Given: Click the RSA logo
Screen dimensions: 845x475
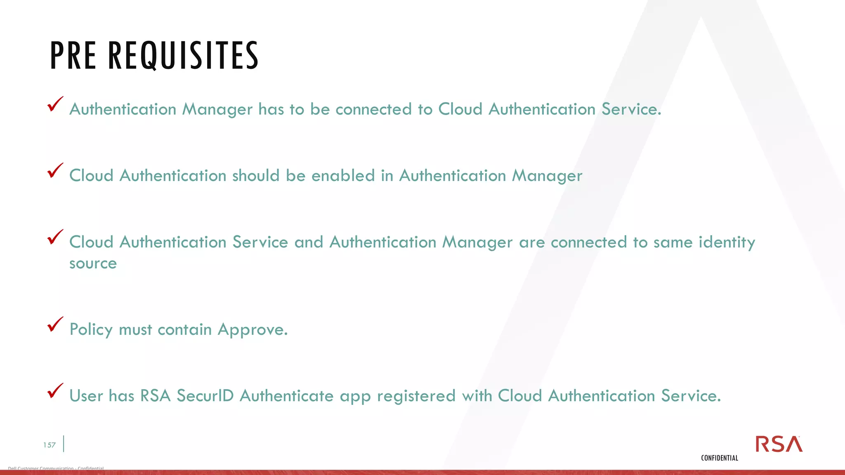Looking at the screenshot, I should point(779,444).
